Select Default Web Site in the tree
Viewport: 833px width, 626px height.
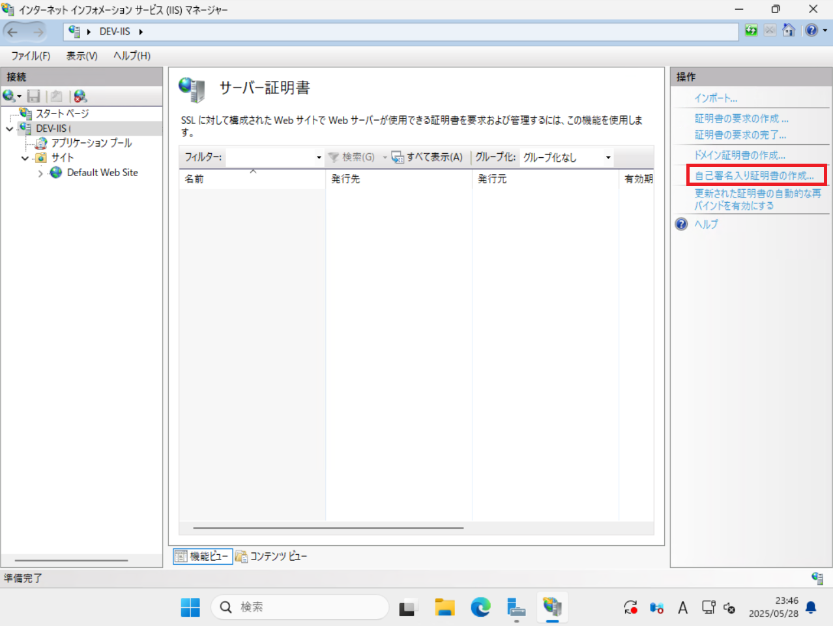[x=102, y=173]
